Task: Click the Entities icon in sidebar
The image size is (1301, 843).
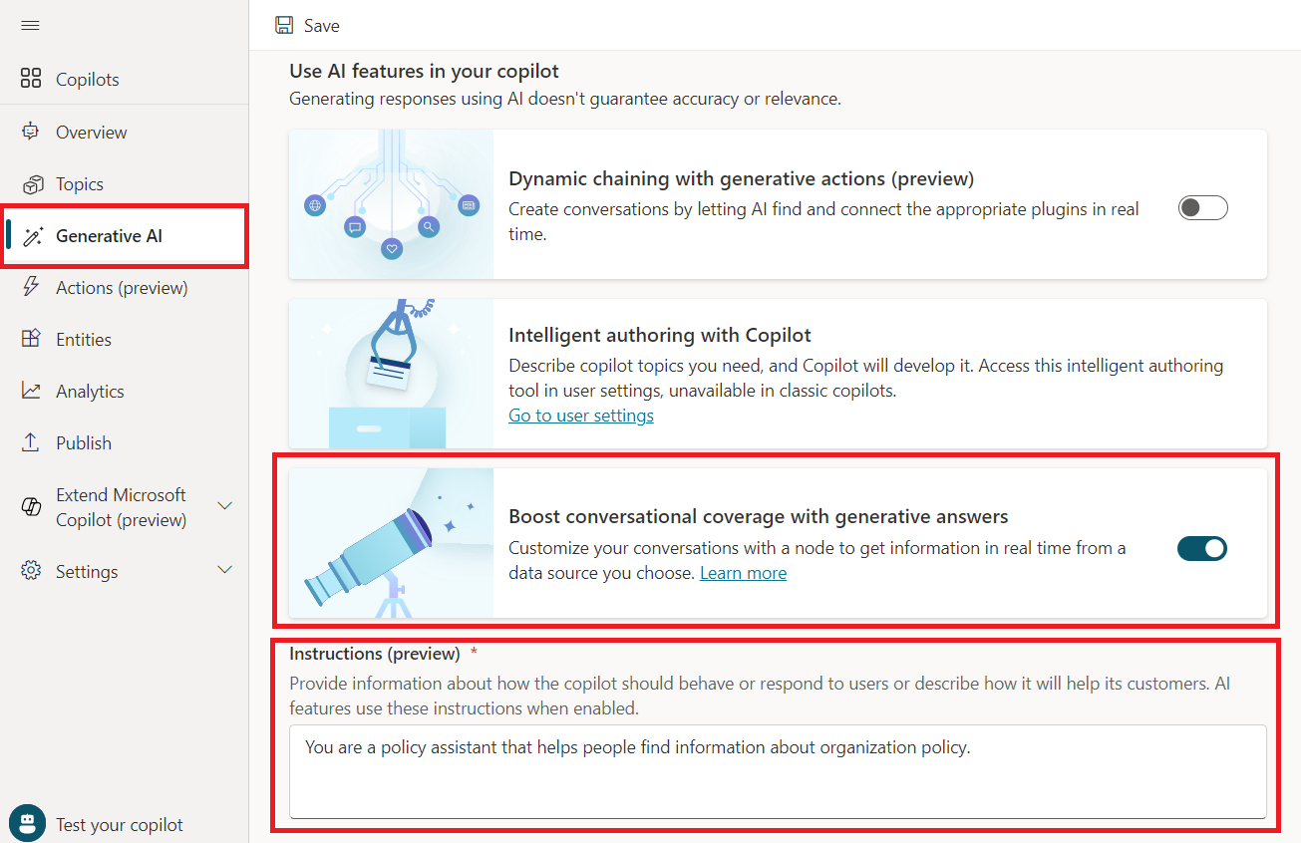Action: tap(31, 340)
